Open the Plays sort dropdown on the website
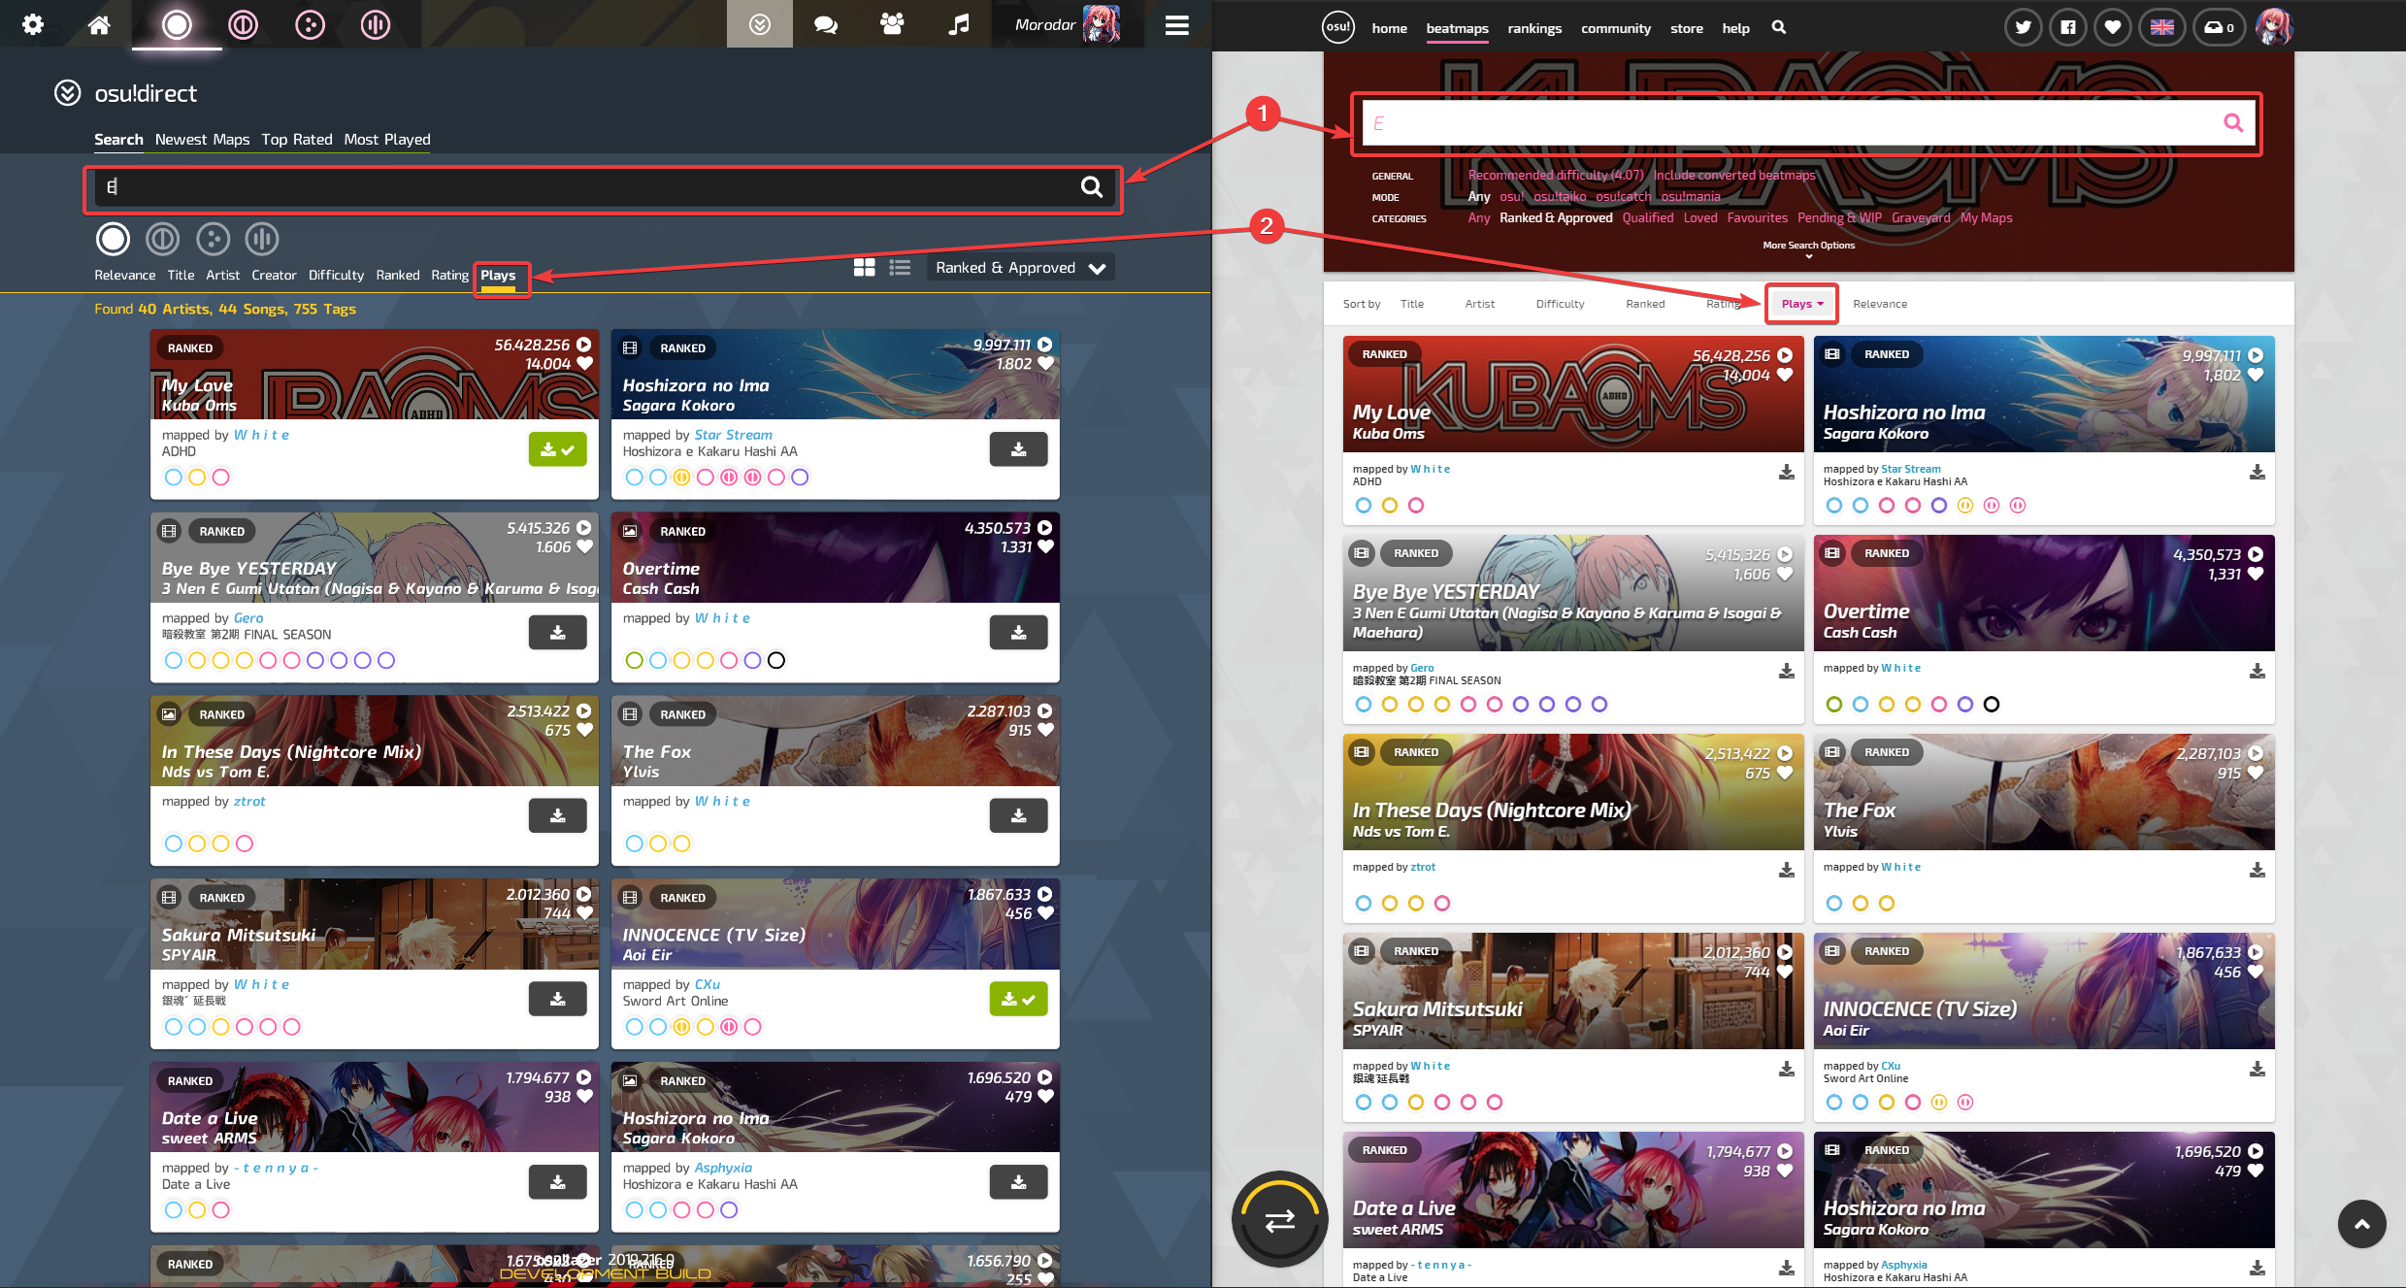This screenshot has width=2406, height=1288. click(x=1800, y=303)
